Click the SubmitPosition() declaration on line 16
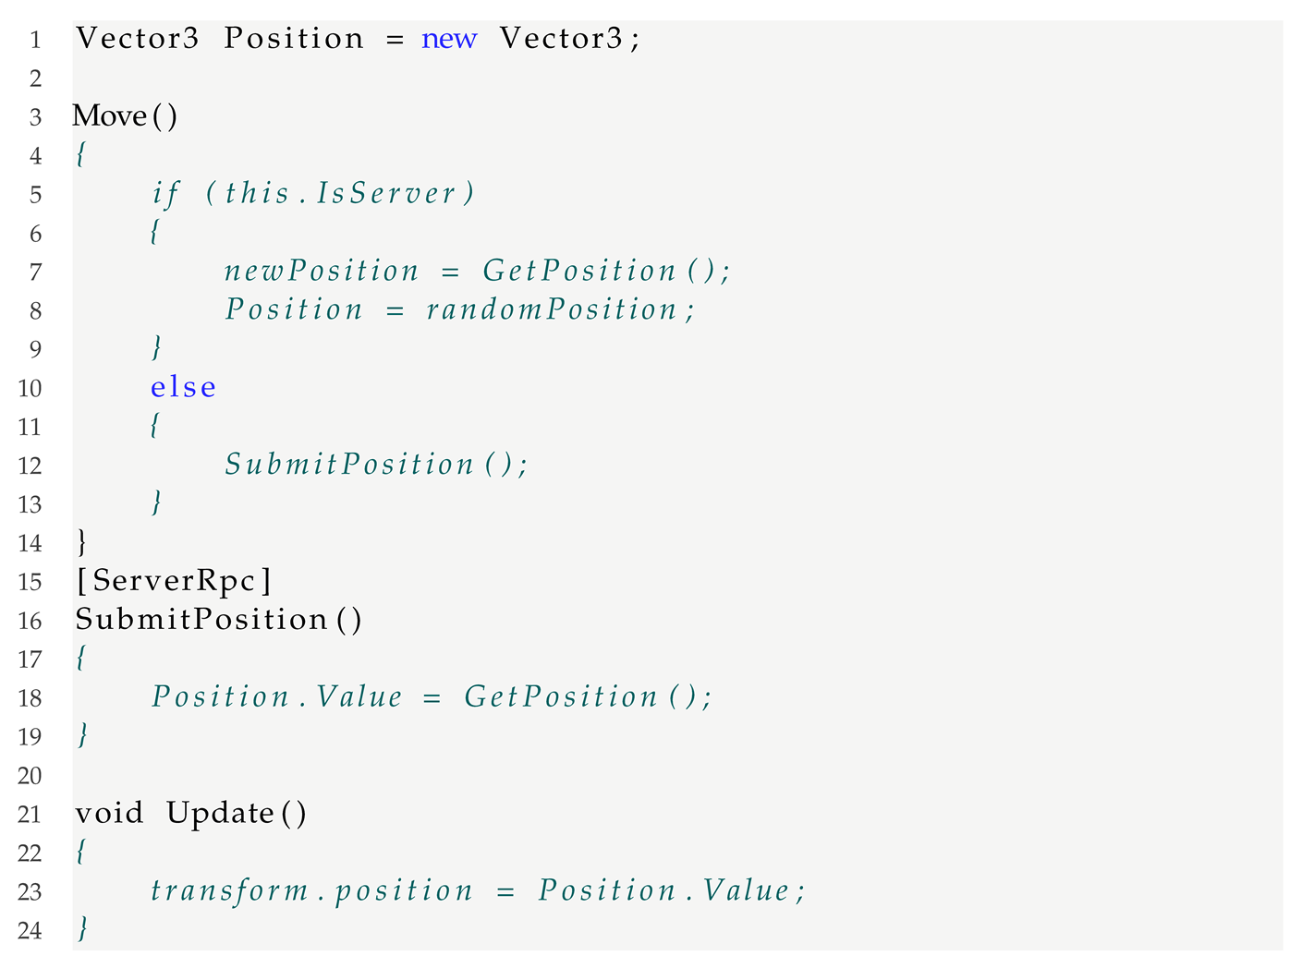This screenshot has height=968, width=1302. [219, 620]
